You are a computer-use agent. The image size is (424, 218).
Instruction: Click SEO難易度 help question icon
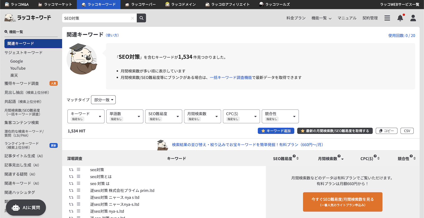pos(294,156)
